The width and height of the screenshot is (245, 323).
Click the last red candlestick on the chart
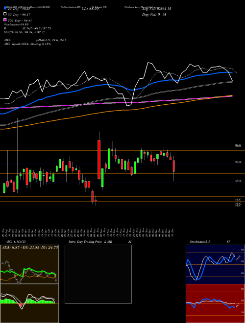(173, 166)
